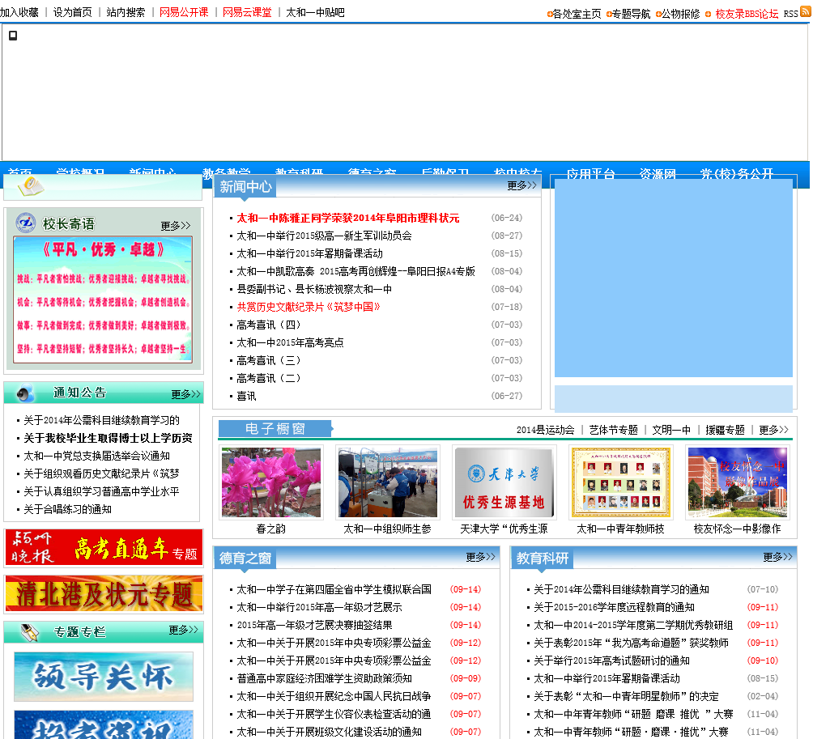813x739 pixels.
Task: Open notice 关于合唱练习的通知
Action: pyautogui.click(x=67, y=509)
